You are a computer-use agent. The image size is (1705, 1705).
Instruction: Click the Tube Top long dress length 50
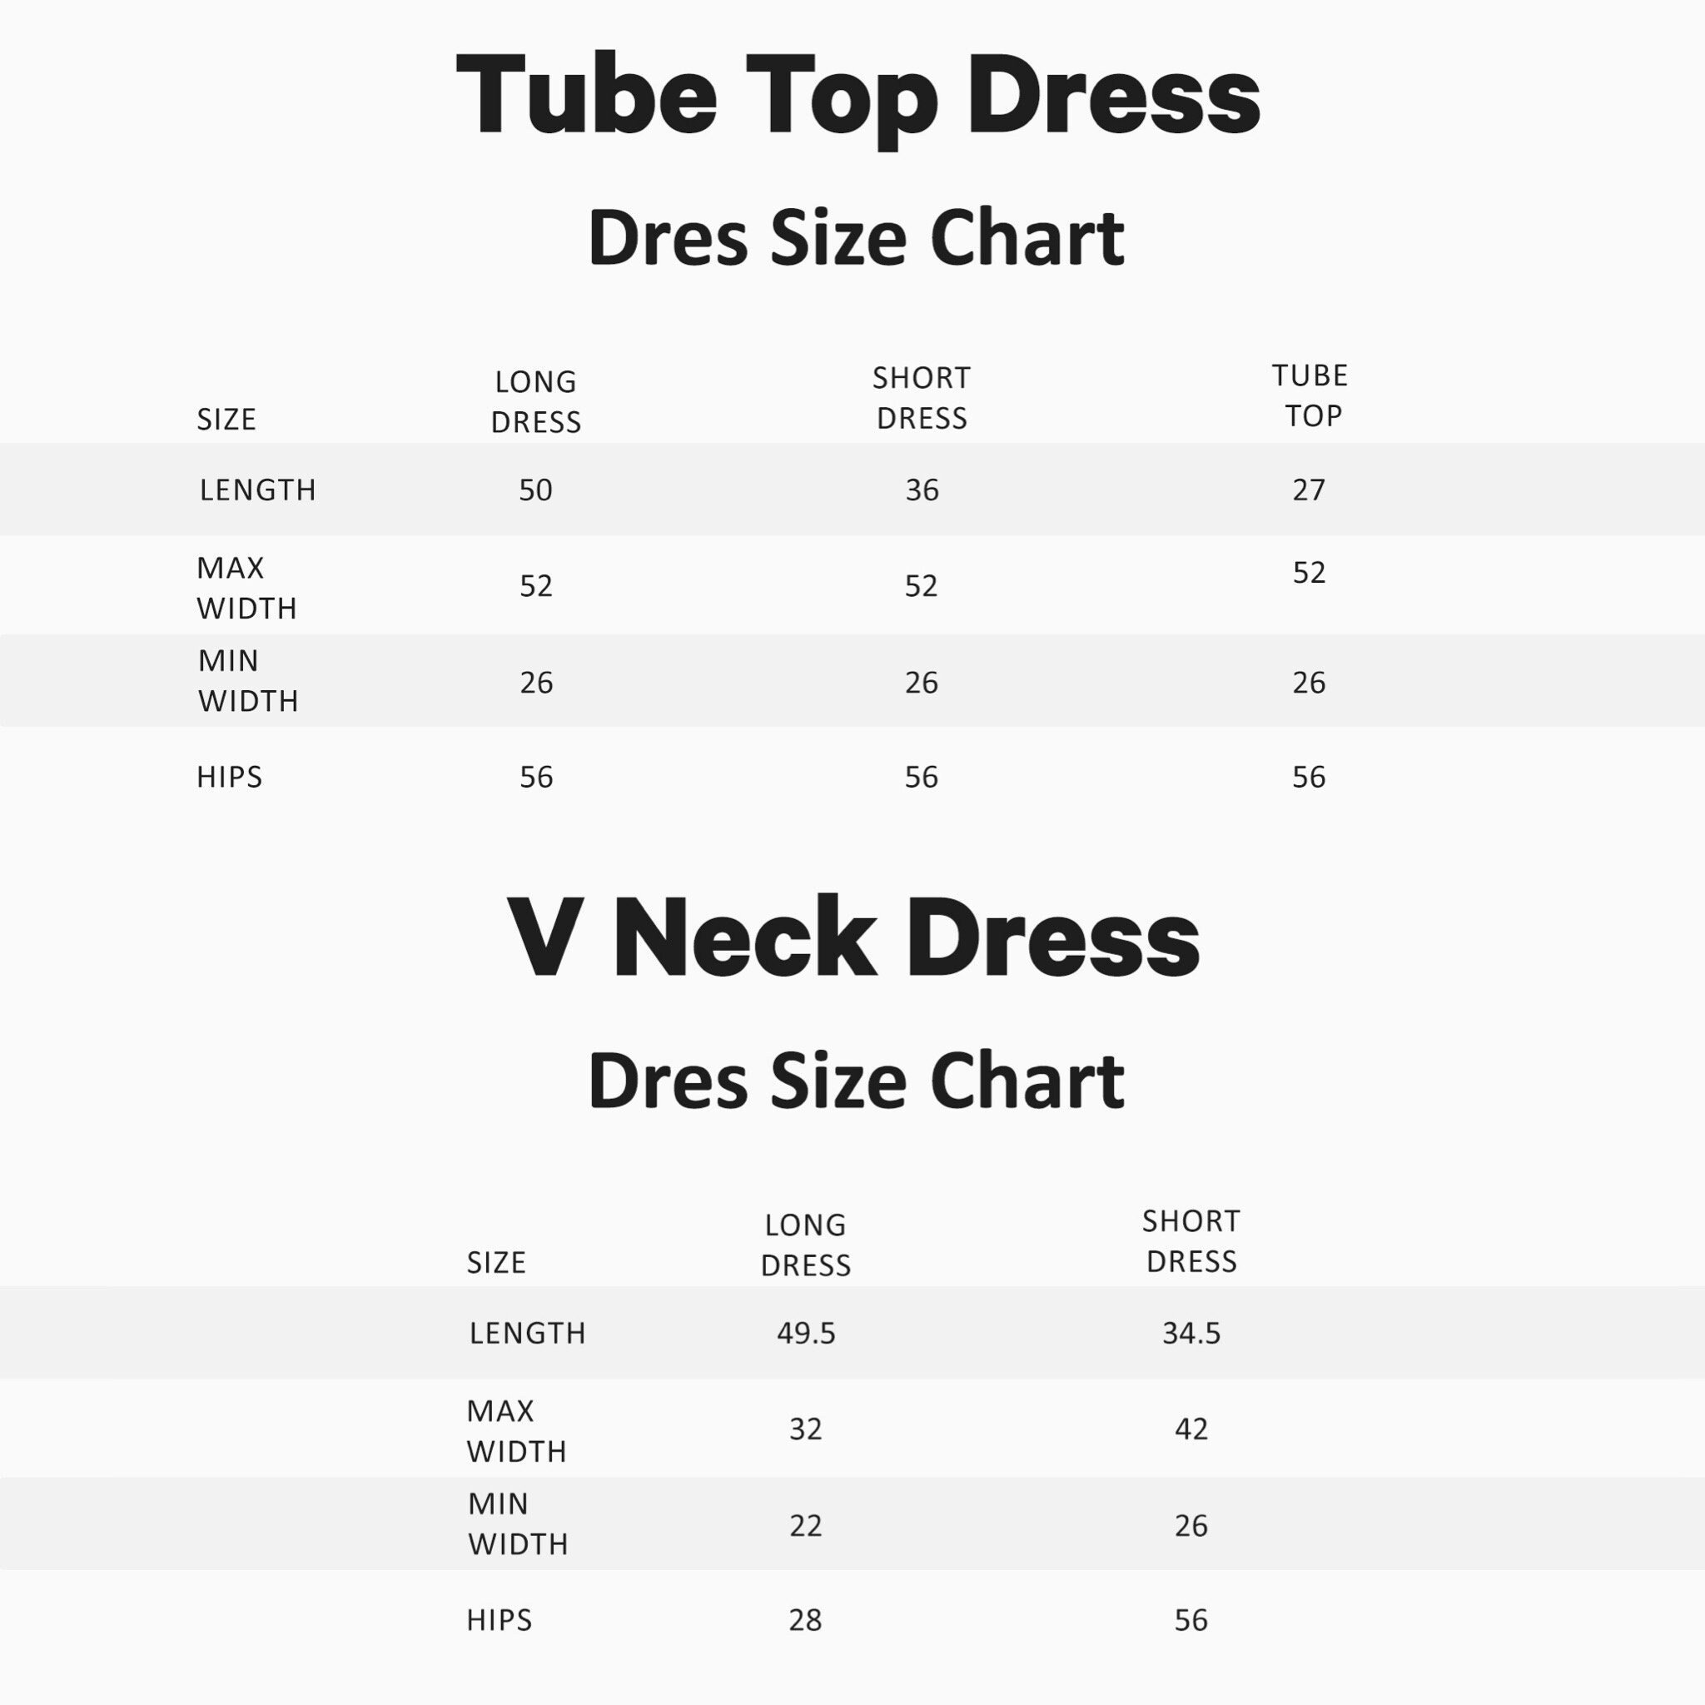point(535,490)
